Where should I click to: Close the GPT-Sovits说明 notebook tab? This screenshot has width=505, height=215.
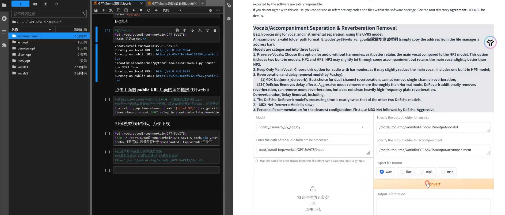coord(196,3)
